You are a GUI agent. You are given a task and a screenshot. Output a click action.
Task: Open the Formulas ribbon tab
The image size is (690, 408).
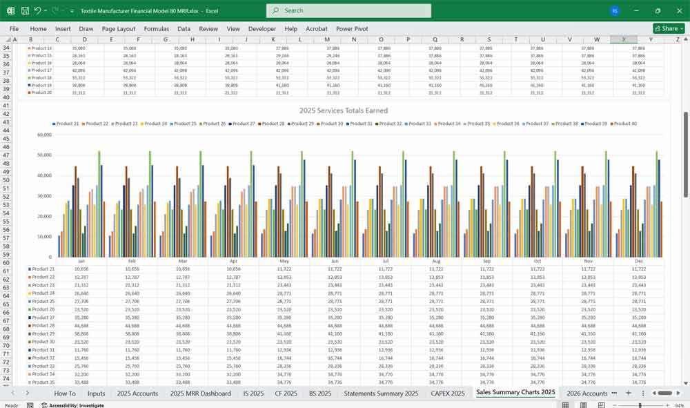coord(156,29)
